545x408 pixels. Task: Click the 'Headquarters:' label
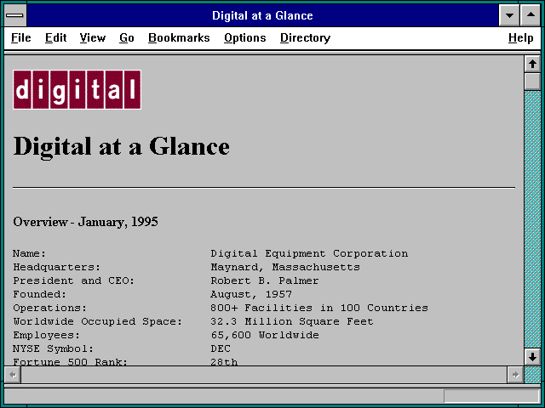coord(57,267)
